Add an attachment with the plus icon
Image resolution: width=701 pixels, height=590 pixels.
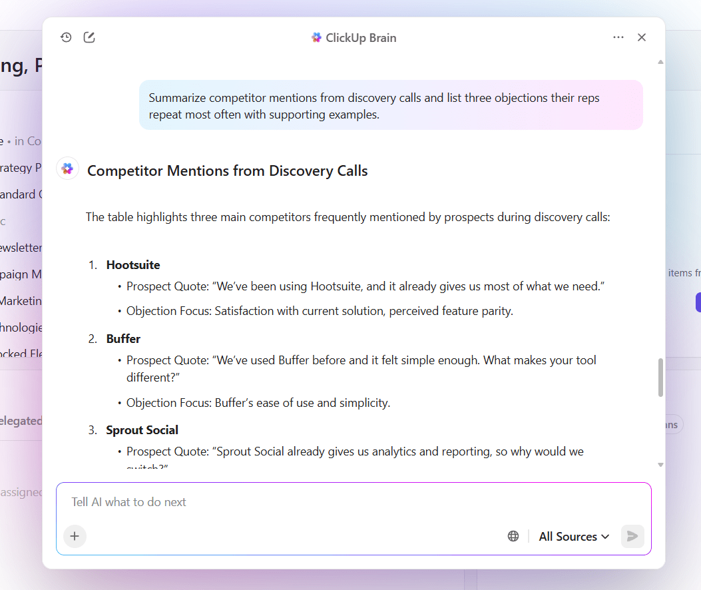[x=75, y=536]
